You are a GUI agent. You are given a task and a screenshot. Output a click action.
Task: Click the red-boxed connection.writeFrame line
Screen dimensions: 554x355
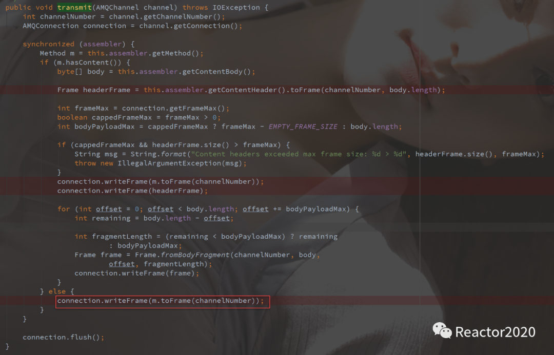pyautogui.click(x=163, y=302)
